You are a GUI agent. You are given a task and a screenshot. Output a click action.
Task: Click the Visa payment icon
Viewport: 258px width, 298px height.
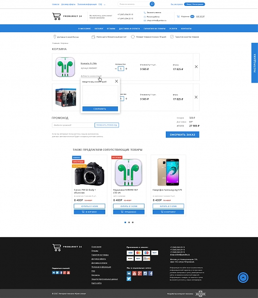coord(130,253)
